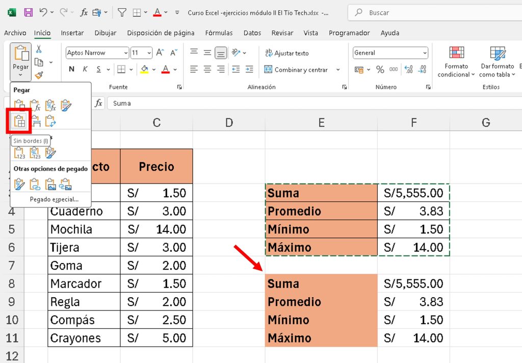Choose the plain Paste option in Pegar menu
This screenshot has height=363, width=522.
19,105
